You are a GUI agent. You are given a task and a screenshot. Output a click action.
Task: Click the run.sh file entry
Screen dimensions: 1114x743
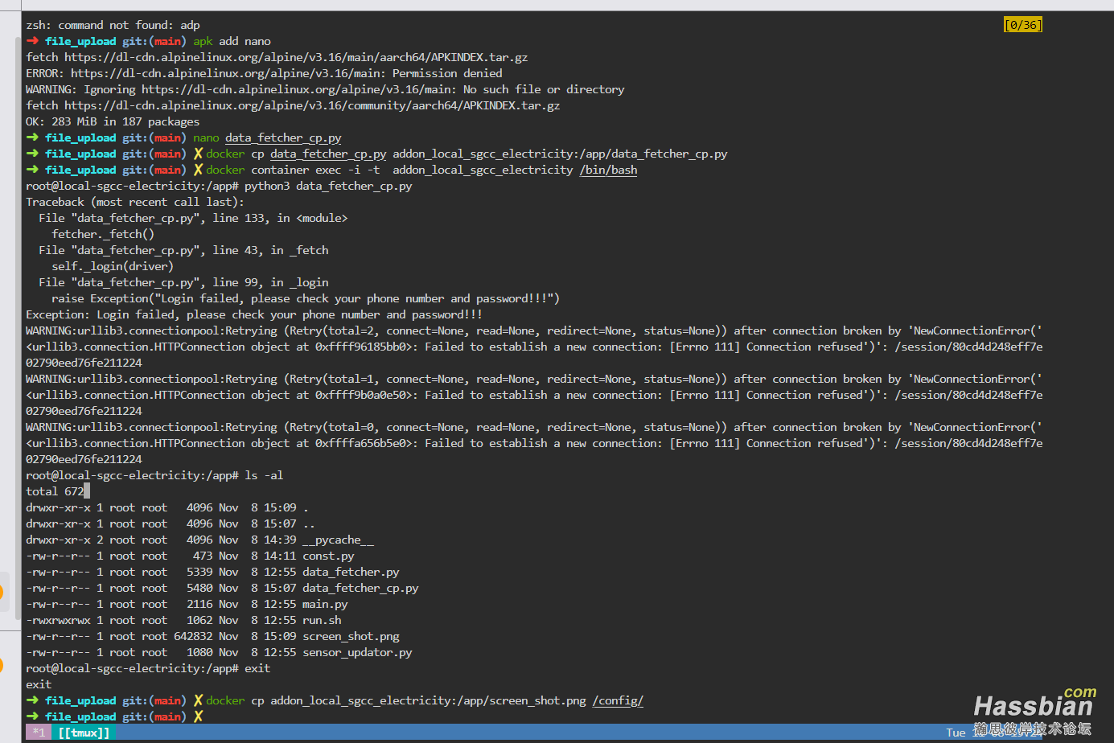[322, 620]
